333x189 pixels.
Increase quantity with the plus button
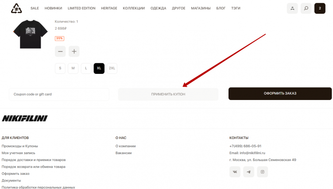(74, 51)
